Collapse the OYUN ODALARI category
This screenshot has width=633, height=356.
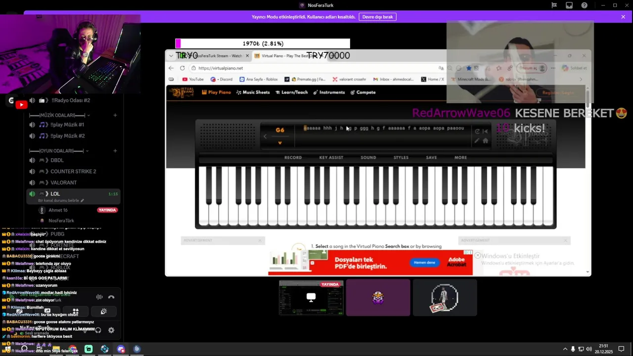click(58, 151)
